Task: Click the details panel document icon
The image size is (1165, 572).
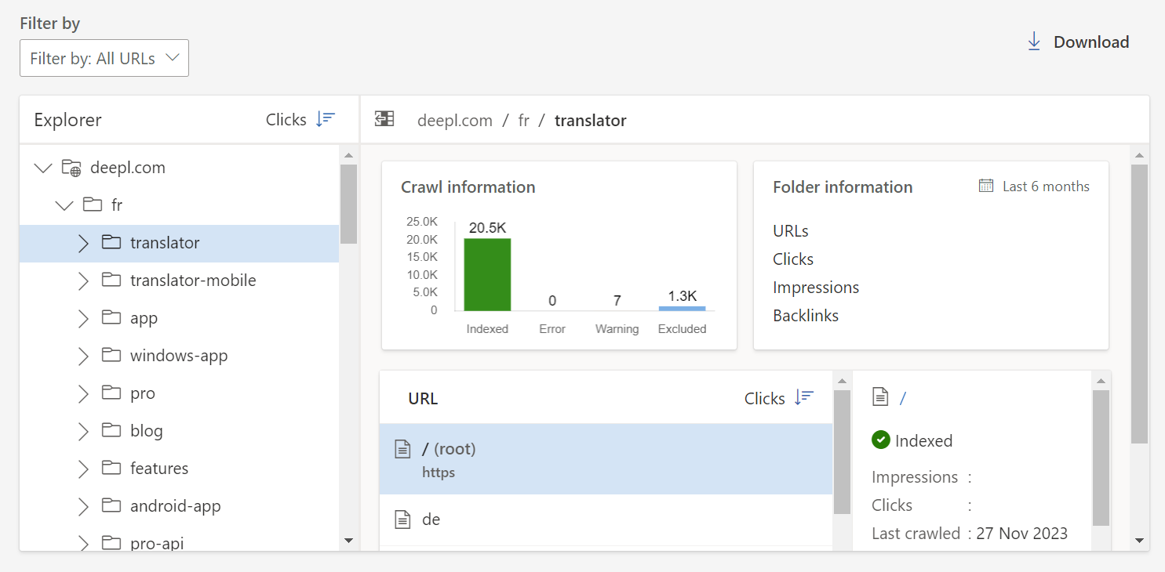Action: (880, 397)
